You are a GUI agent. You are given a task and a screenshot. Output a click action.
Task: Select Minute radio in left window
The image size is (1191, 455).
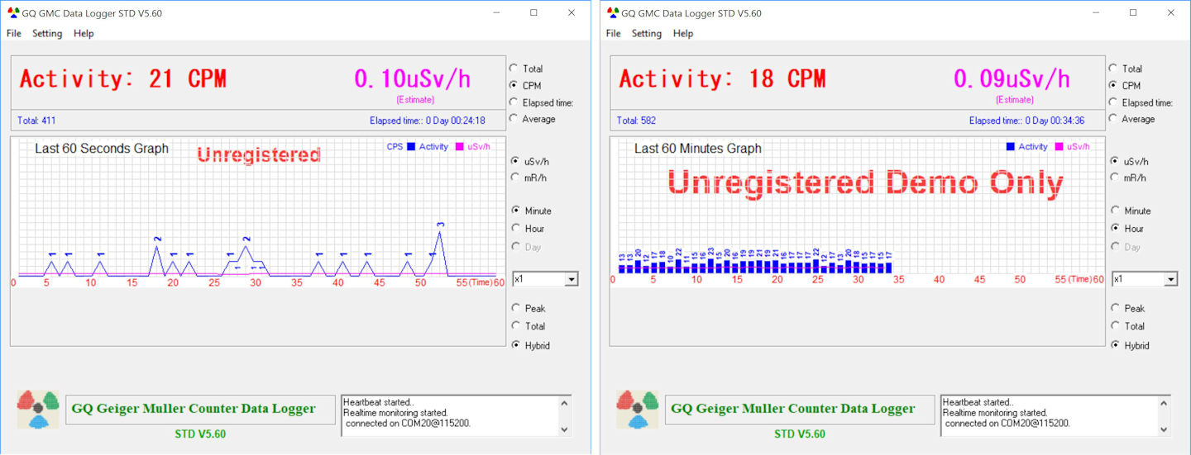tap(516, 211)
